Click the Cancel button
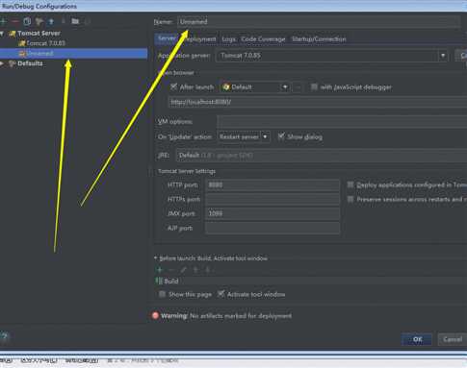The image size is (467, 368). click(453, 339)
